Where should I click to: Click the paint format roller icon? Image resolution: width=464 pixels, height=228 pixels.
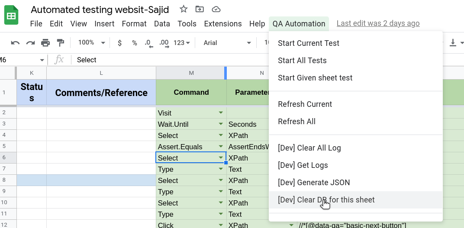(x=61, y=42)
